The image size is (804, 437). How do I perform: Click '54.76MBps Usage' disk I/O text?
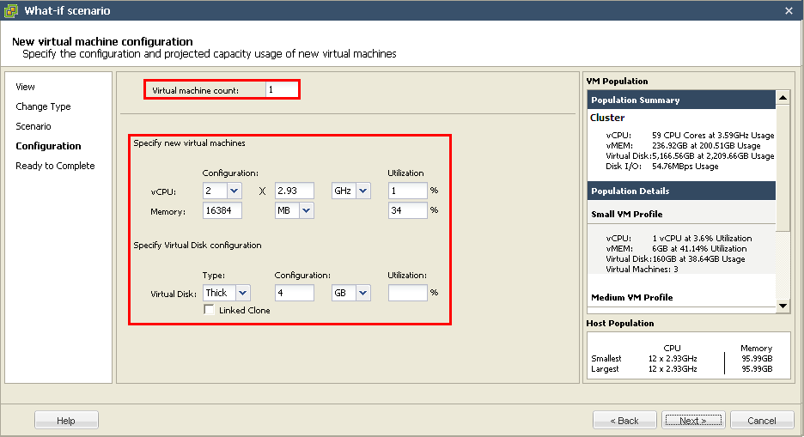coord(685,166)
